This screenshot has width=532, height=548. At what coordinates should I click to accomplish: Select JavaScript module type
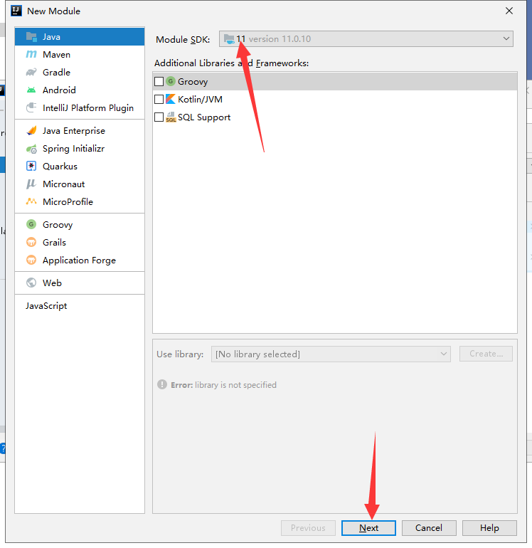(x=80, y=306)
